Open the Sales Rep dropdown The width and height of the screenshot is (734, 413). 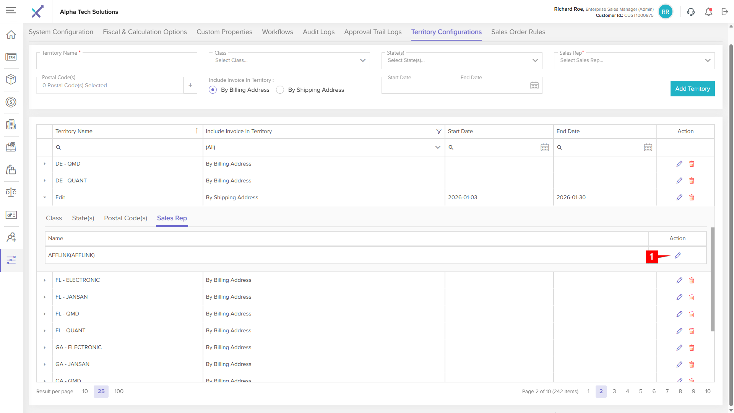tap(634, 60)
